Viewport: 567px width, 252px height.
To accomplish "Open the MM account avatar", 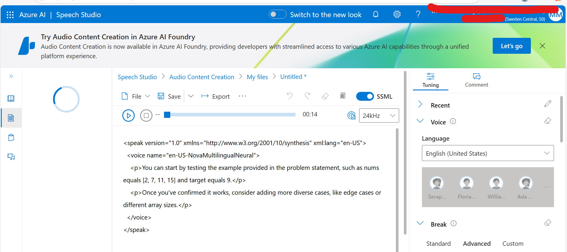I will click(x=555, y=15).
